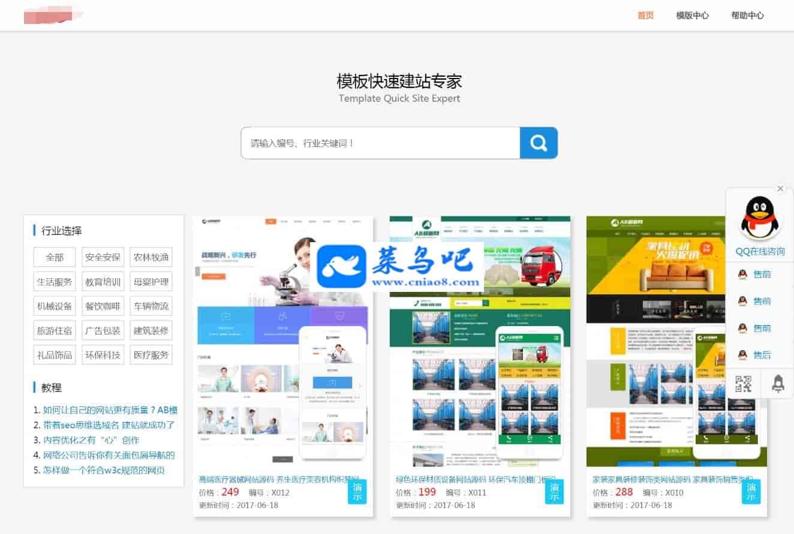
Task: Launch 演示 demo for template X010
Action: (x=751, y=491)
